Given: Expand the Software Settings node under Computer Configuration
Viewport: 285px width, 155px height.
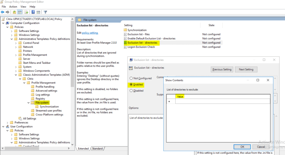Looking at the screenshot, I should click(12, 31).
